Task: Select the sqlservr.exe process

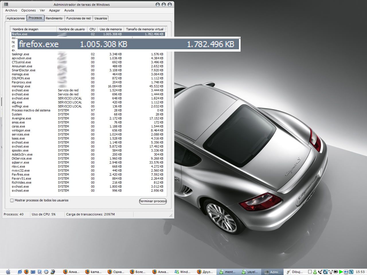Action: 88,162
